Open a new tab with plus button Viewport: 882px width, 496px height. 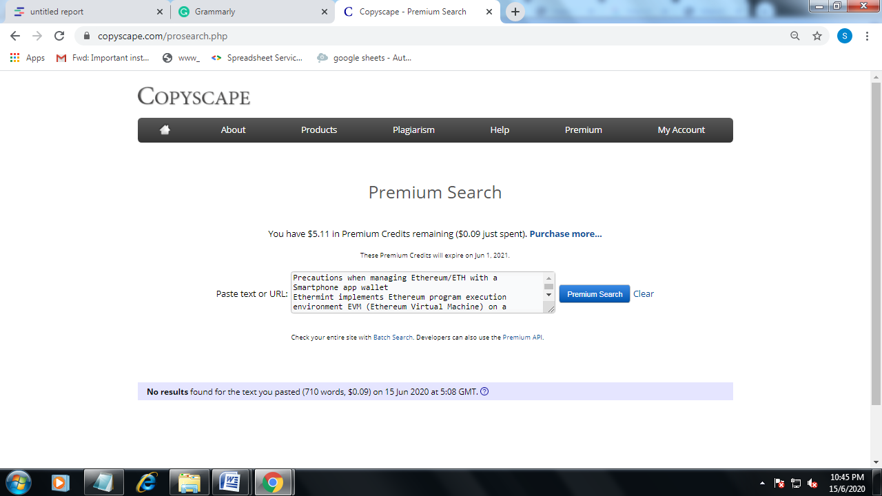click(515, 12)
